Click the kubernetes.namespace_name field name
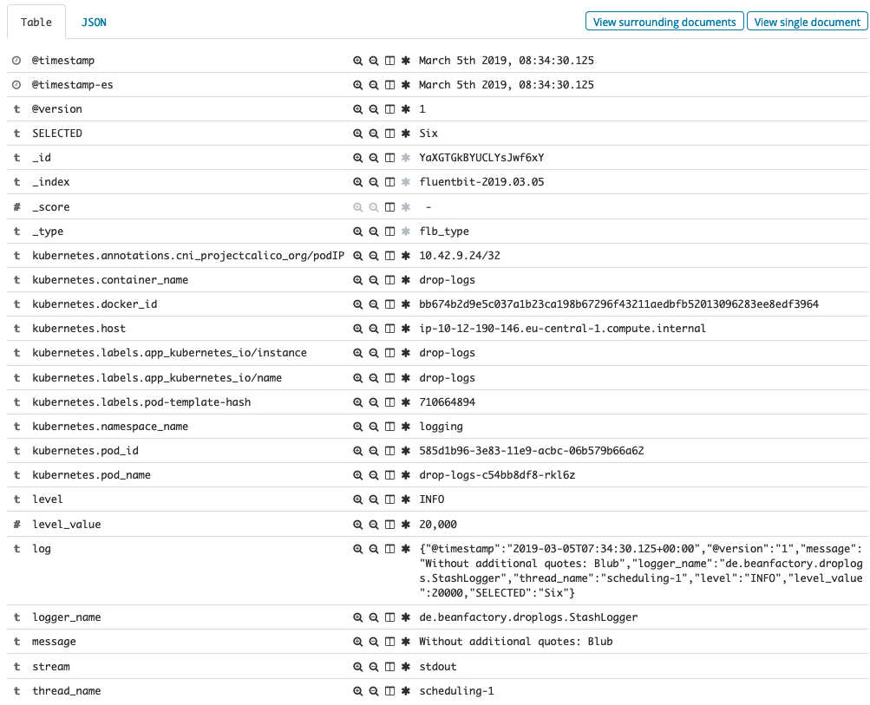Screen dimensions: 870x705 coord(110,427)
